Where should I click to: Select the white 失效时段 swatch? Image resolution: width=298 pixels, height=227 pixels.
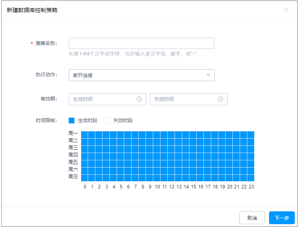pos(107,121)
